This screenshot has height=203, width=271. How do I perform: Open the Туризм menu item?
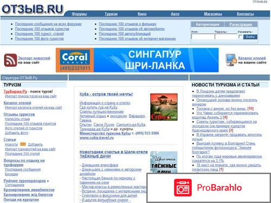pos(111,14)
